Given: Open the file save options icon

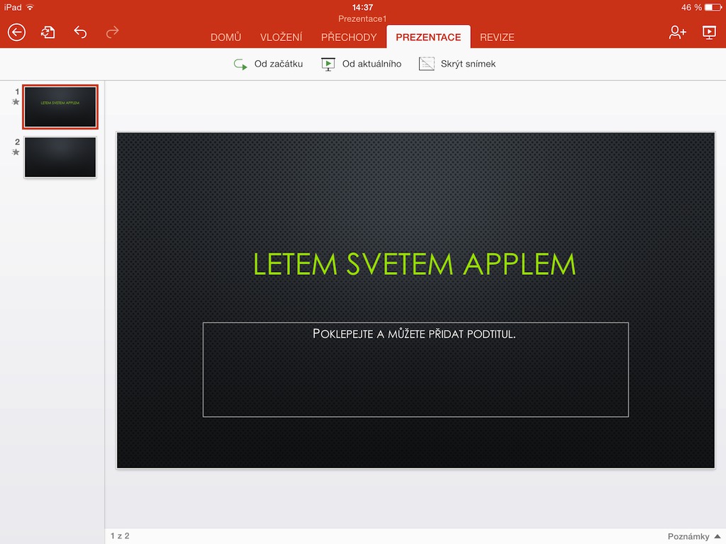Looking at the screenshot, I should click(x=48, y=33).
